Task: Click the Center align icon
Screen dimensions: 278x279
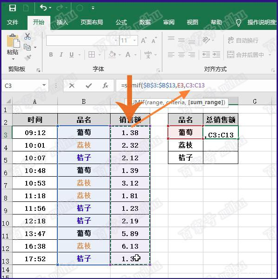Action: (x=181, y=55)
